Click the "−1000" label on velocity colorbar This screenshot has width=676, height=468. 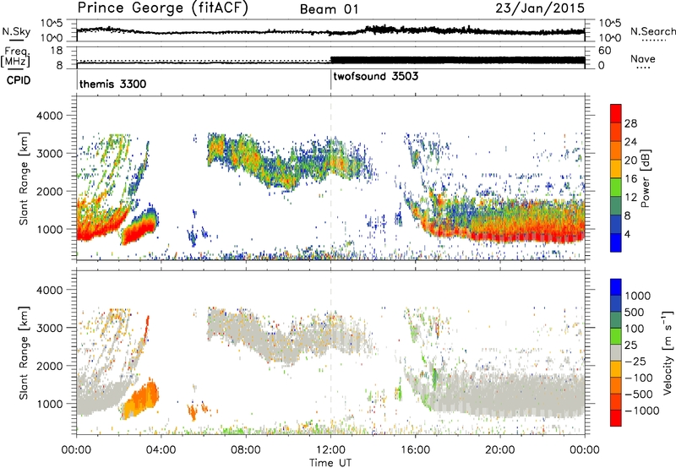coord(642,411)
